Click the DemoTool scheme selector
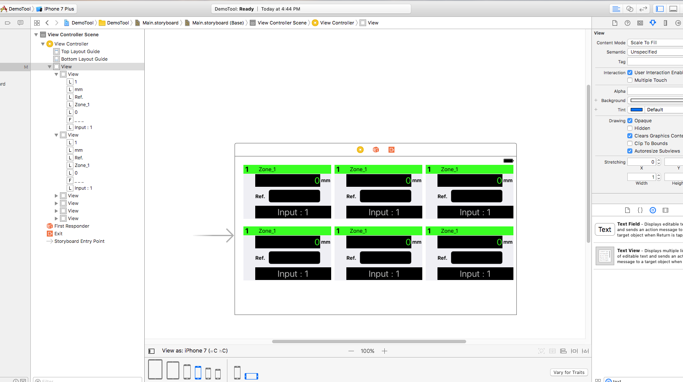The width and height of the screenshot is (683, 382). [x=16, y=9]
